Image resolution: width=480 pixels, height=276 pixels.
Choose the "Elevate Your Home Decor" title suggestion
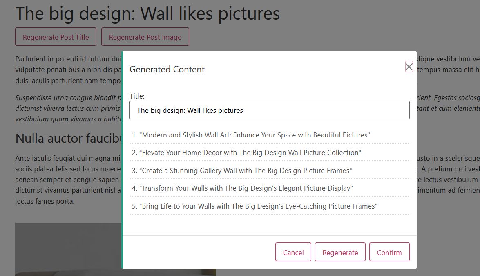[x=250, y=153]
